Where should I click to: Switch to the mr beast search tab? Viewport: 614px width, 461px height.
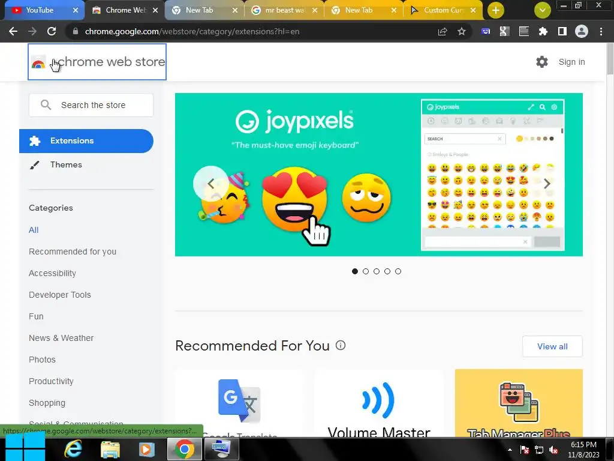284,10
